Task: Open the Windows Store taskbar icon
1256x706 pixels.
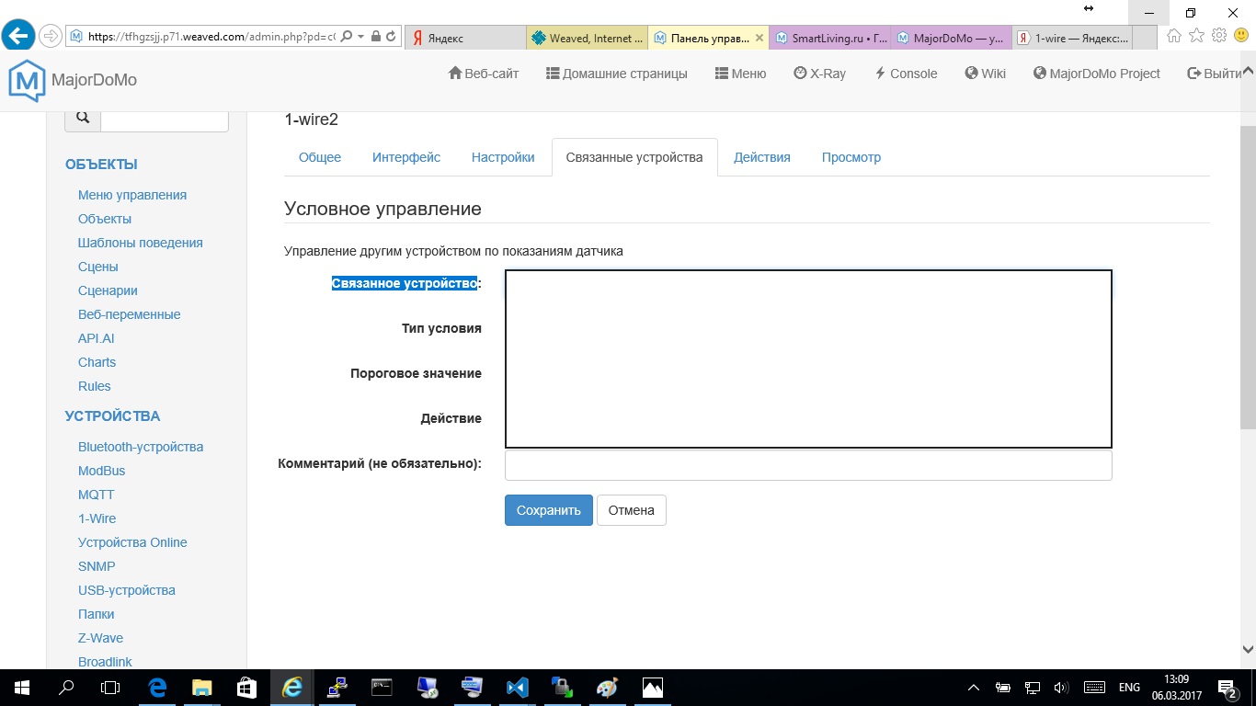Action: [x=246, y=687]
